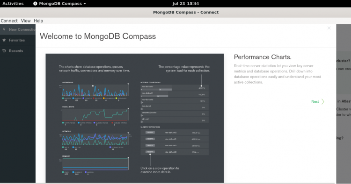Image resolution: width=351 pixels, height=184 pixels.
Task: Click the Next link in welcome dialog
Action: 315,101
